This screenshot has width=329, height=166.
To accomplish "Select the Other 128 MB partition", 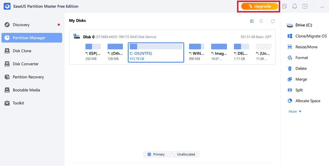I will coord(115,52).
